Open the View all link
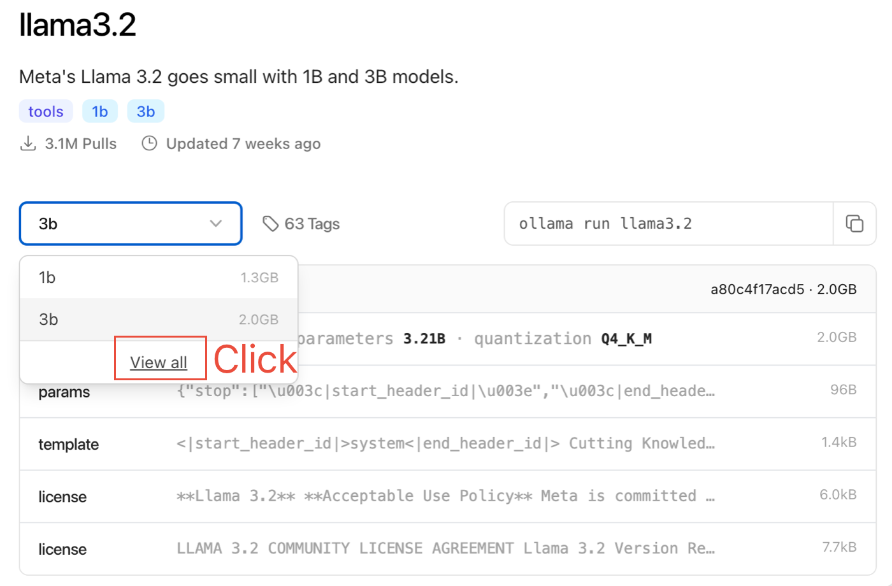 (x=159, y=362)
